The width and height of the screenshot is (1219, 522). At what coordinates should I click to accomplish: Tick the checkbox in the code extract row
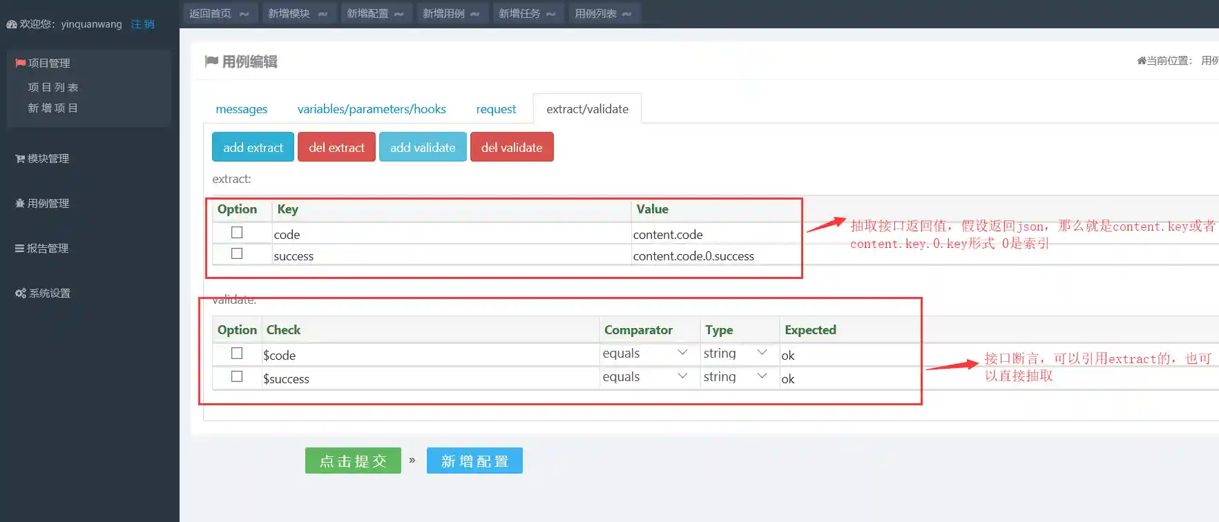pos(237,233)
